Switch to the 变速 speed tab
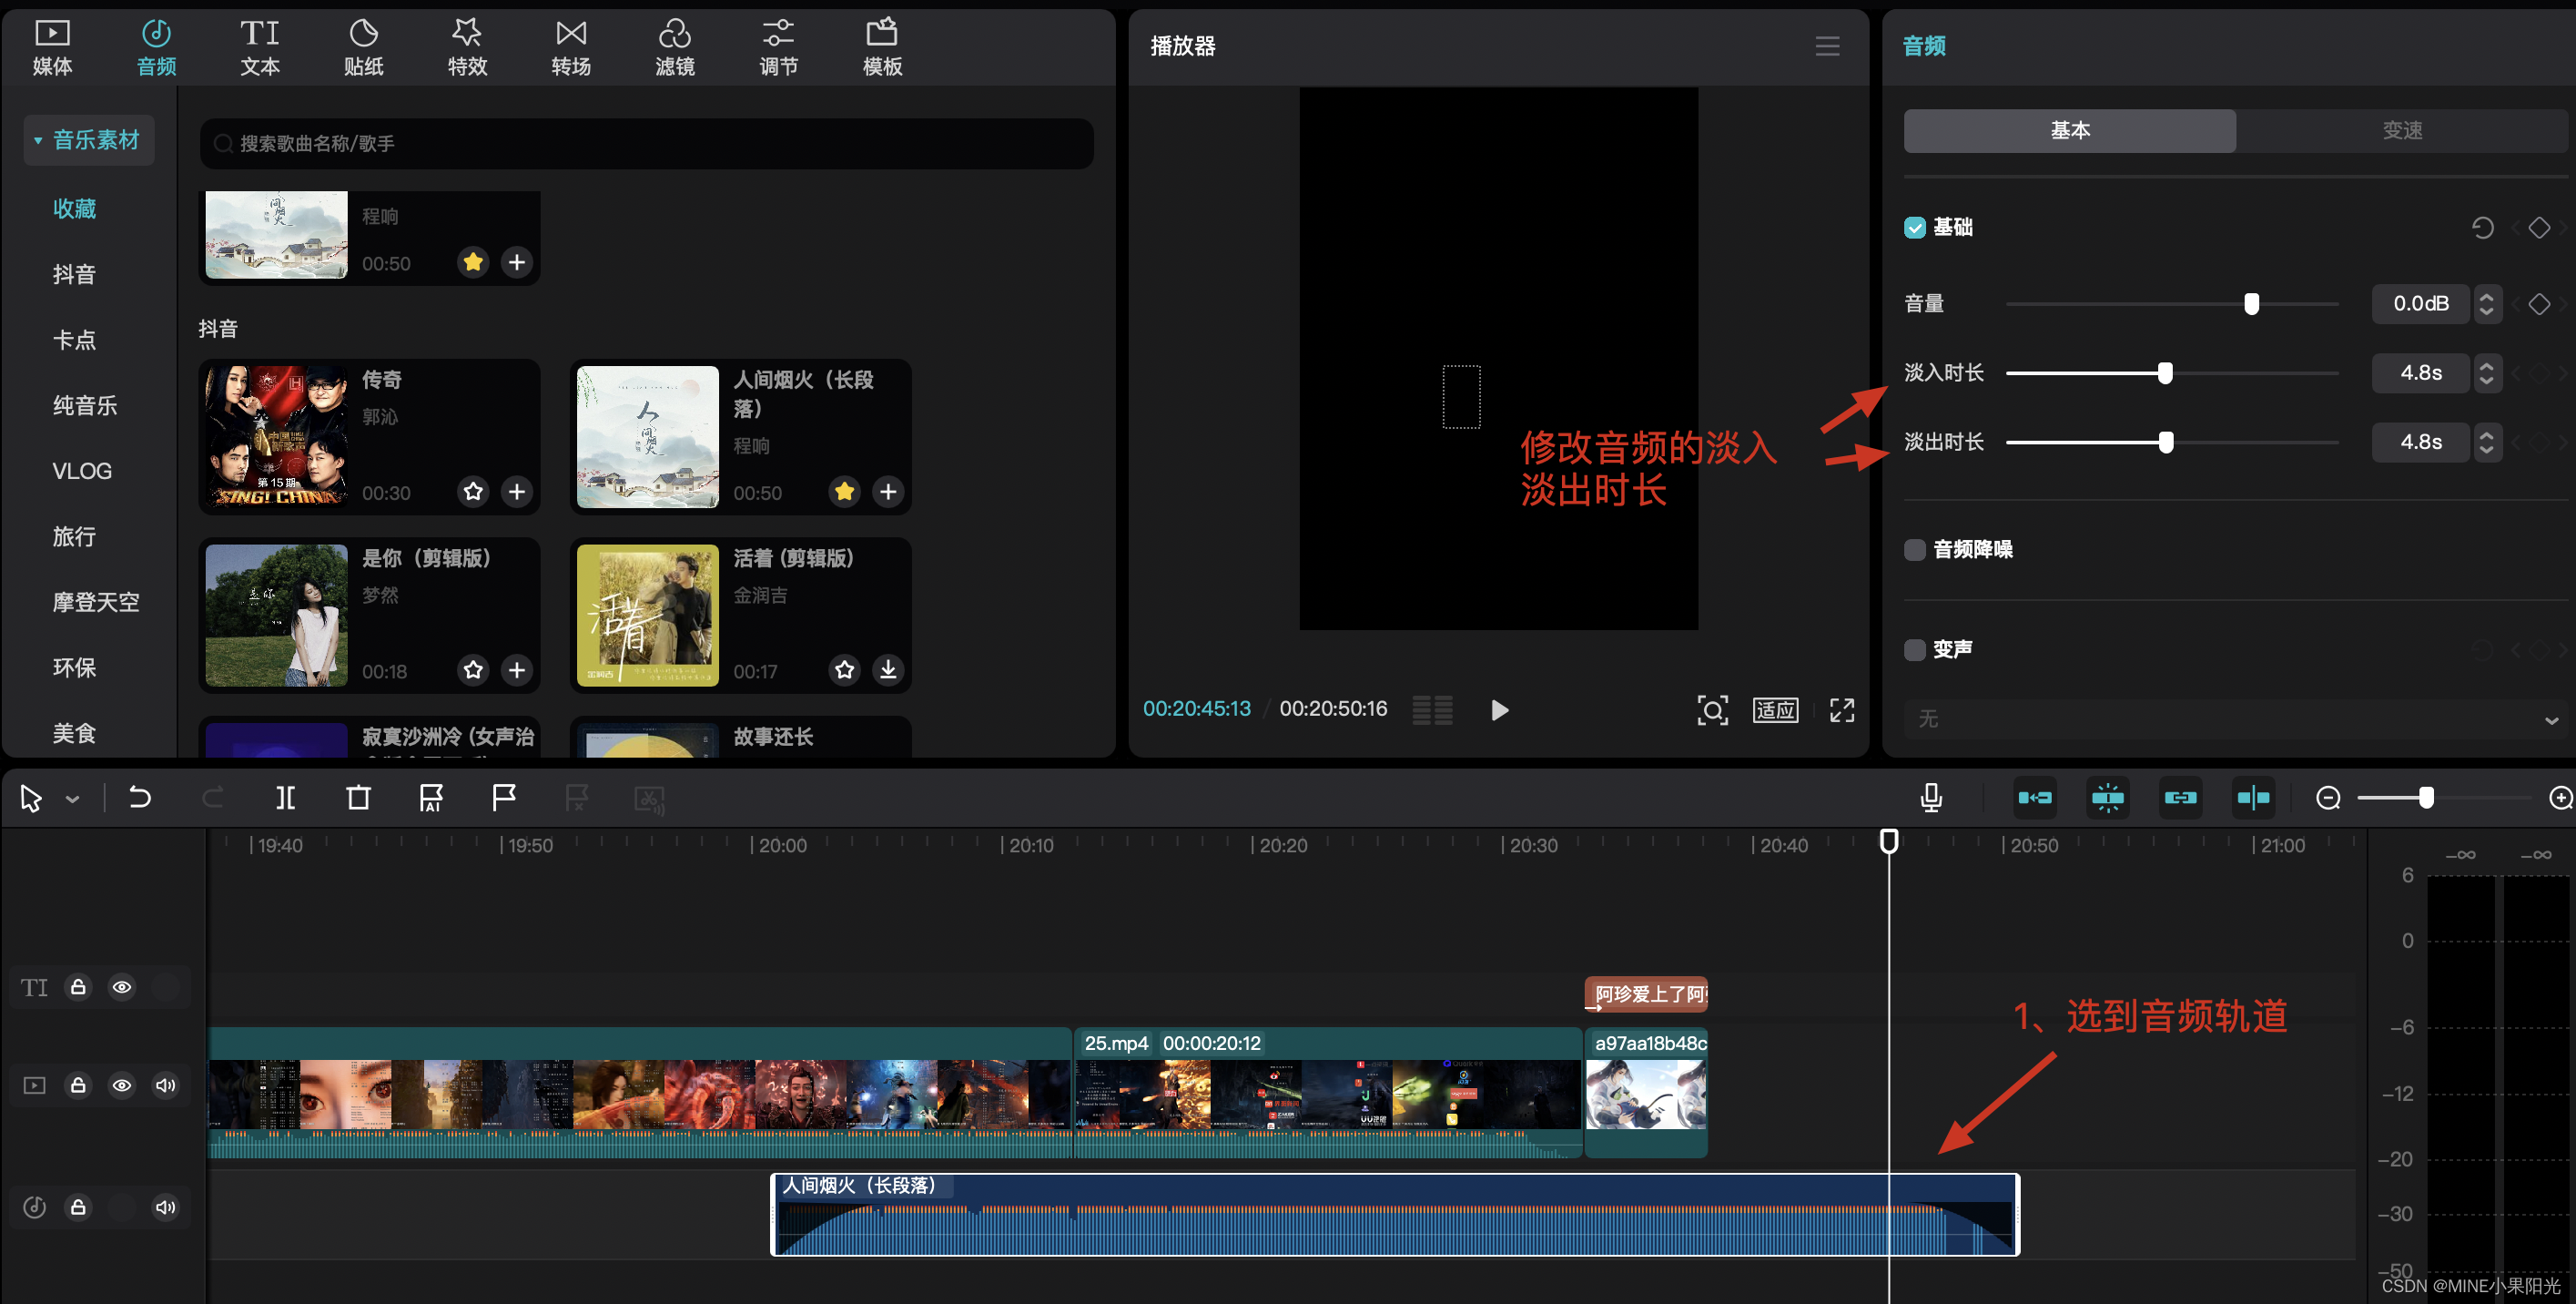Screen dimensions: 2576x1304 (2401, 130)
